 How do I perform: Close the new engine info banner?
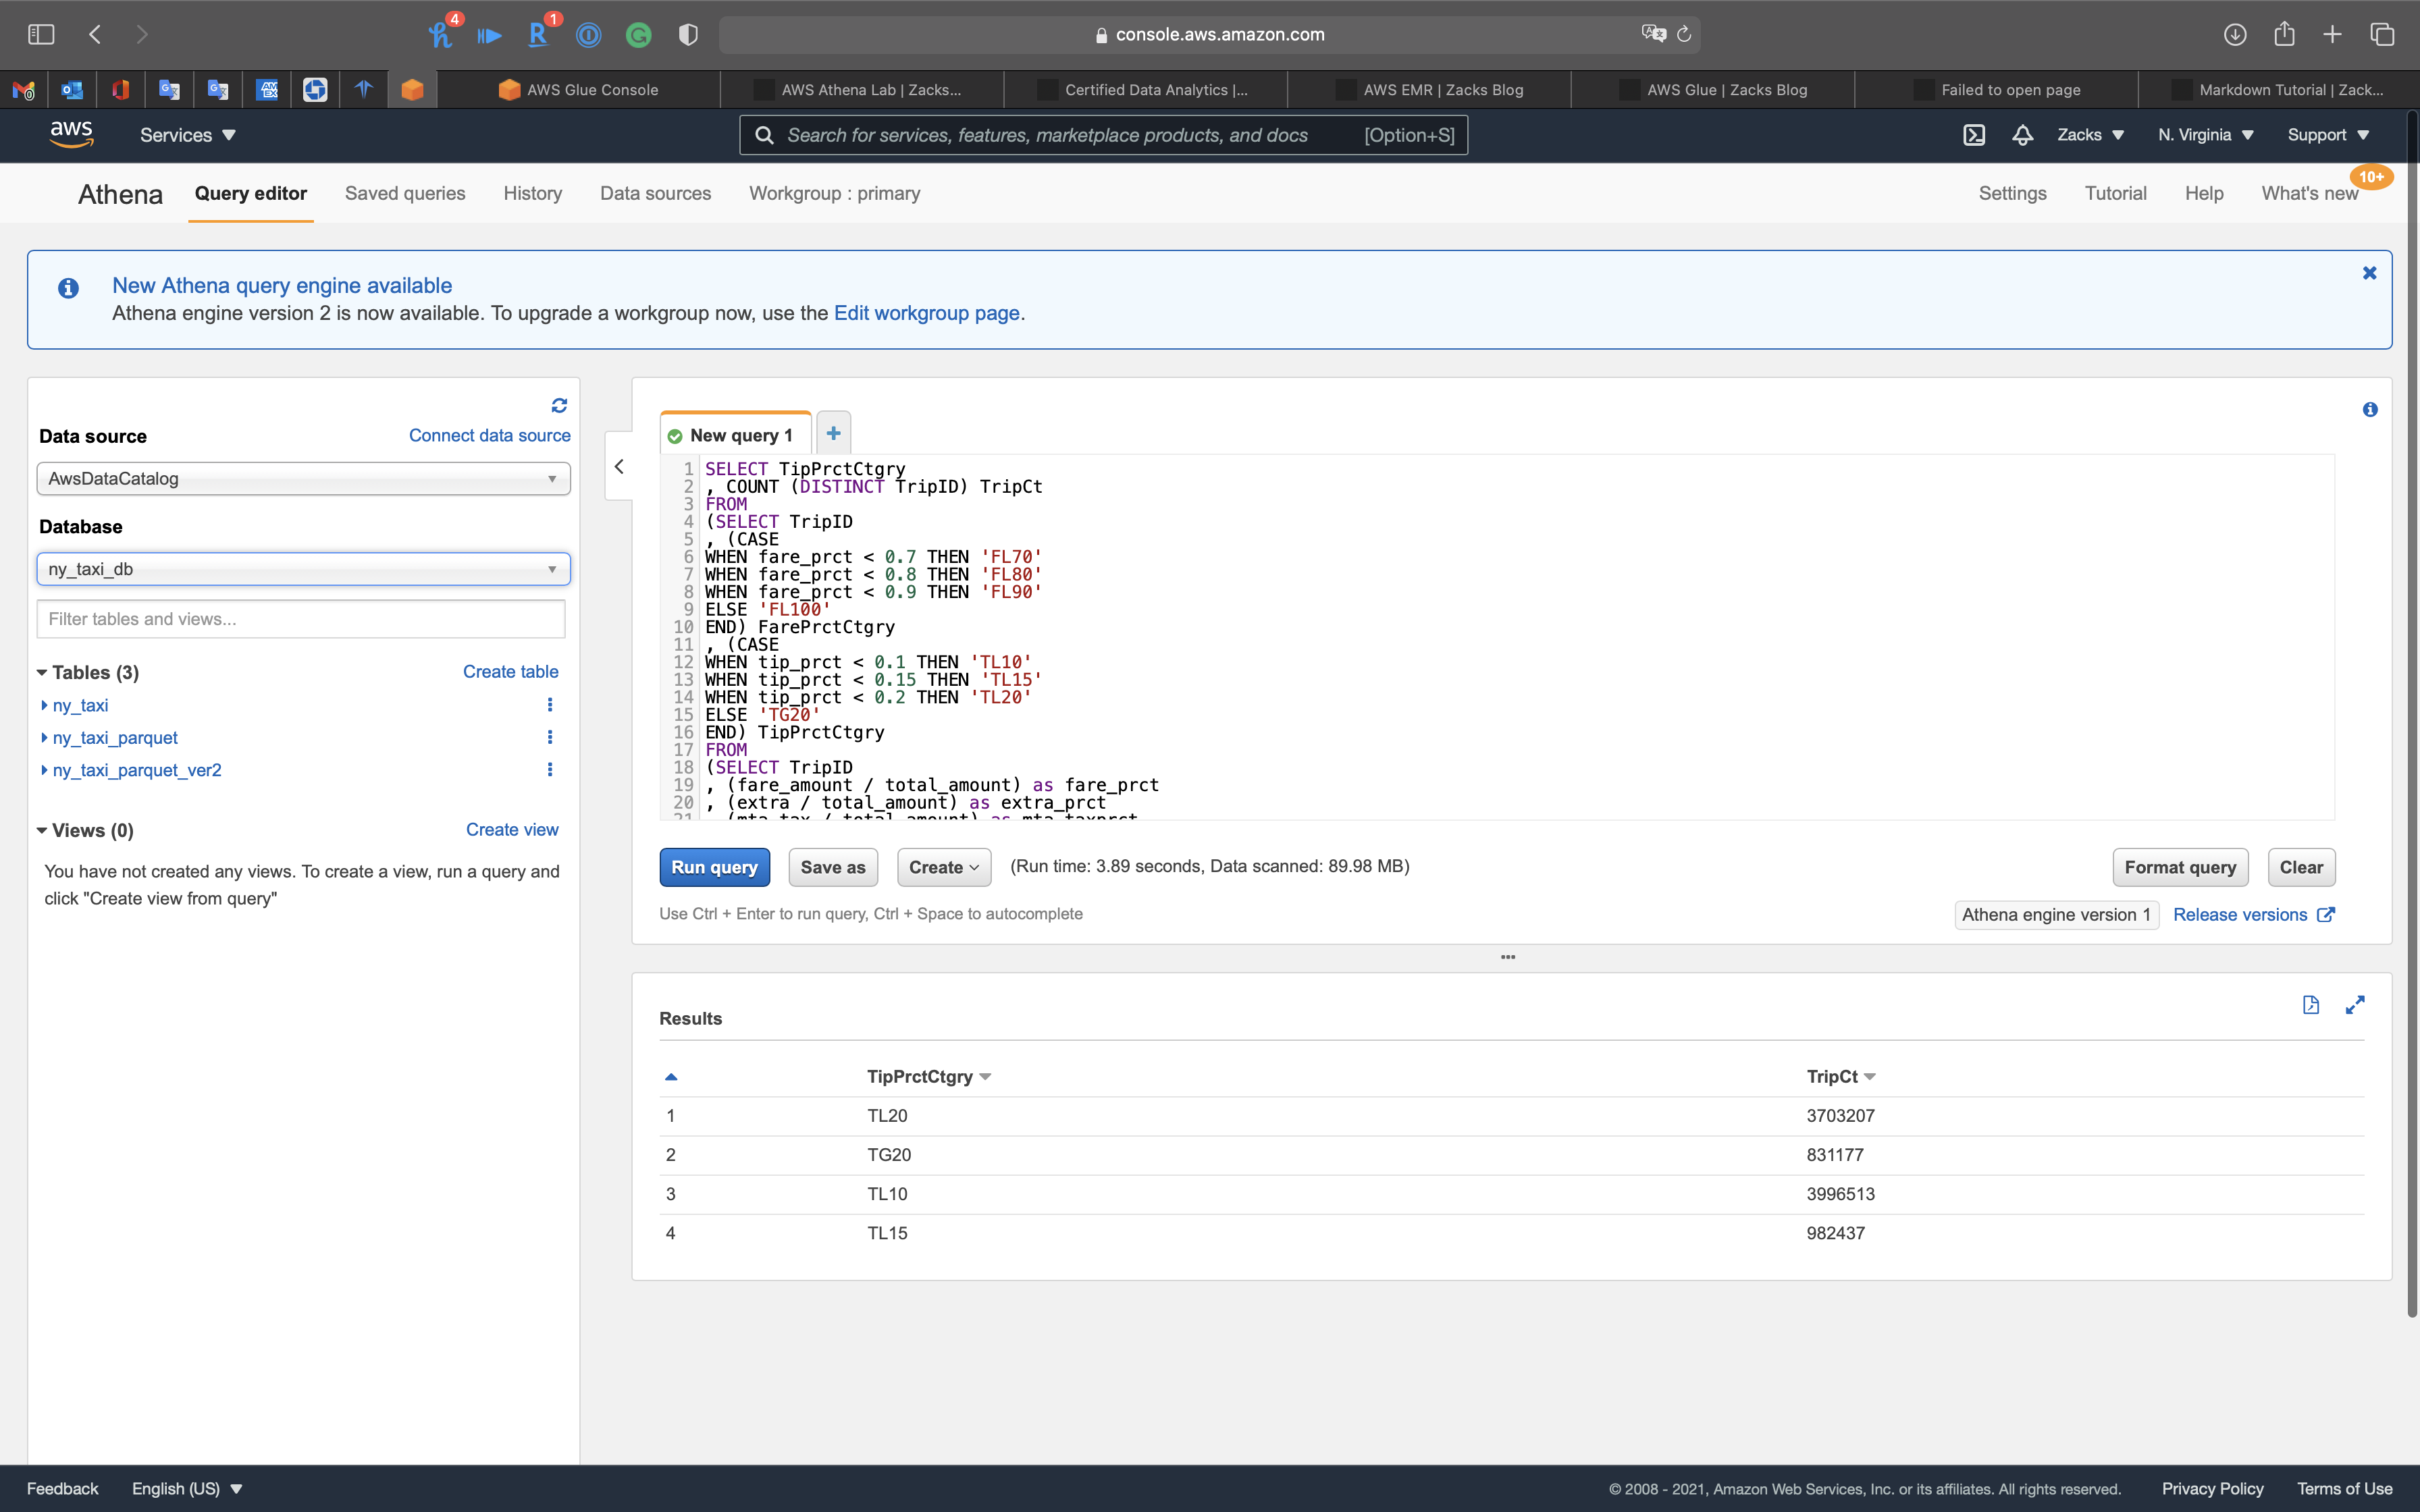[x=2369, y=273]
